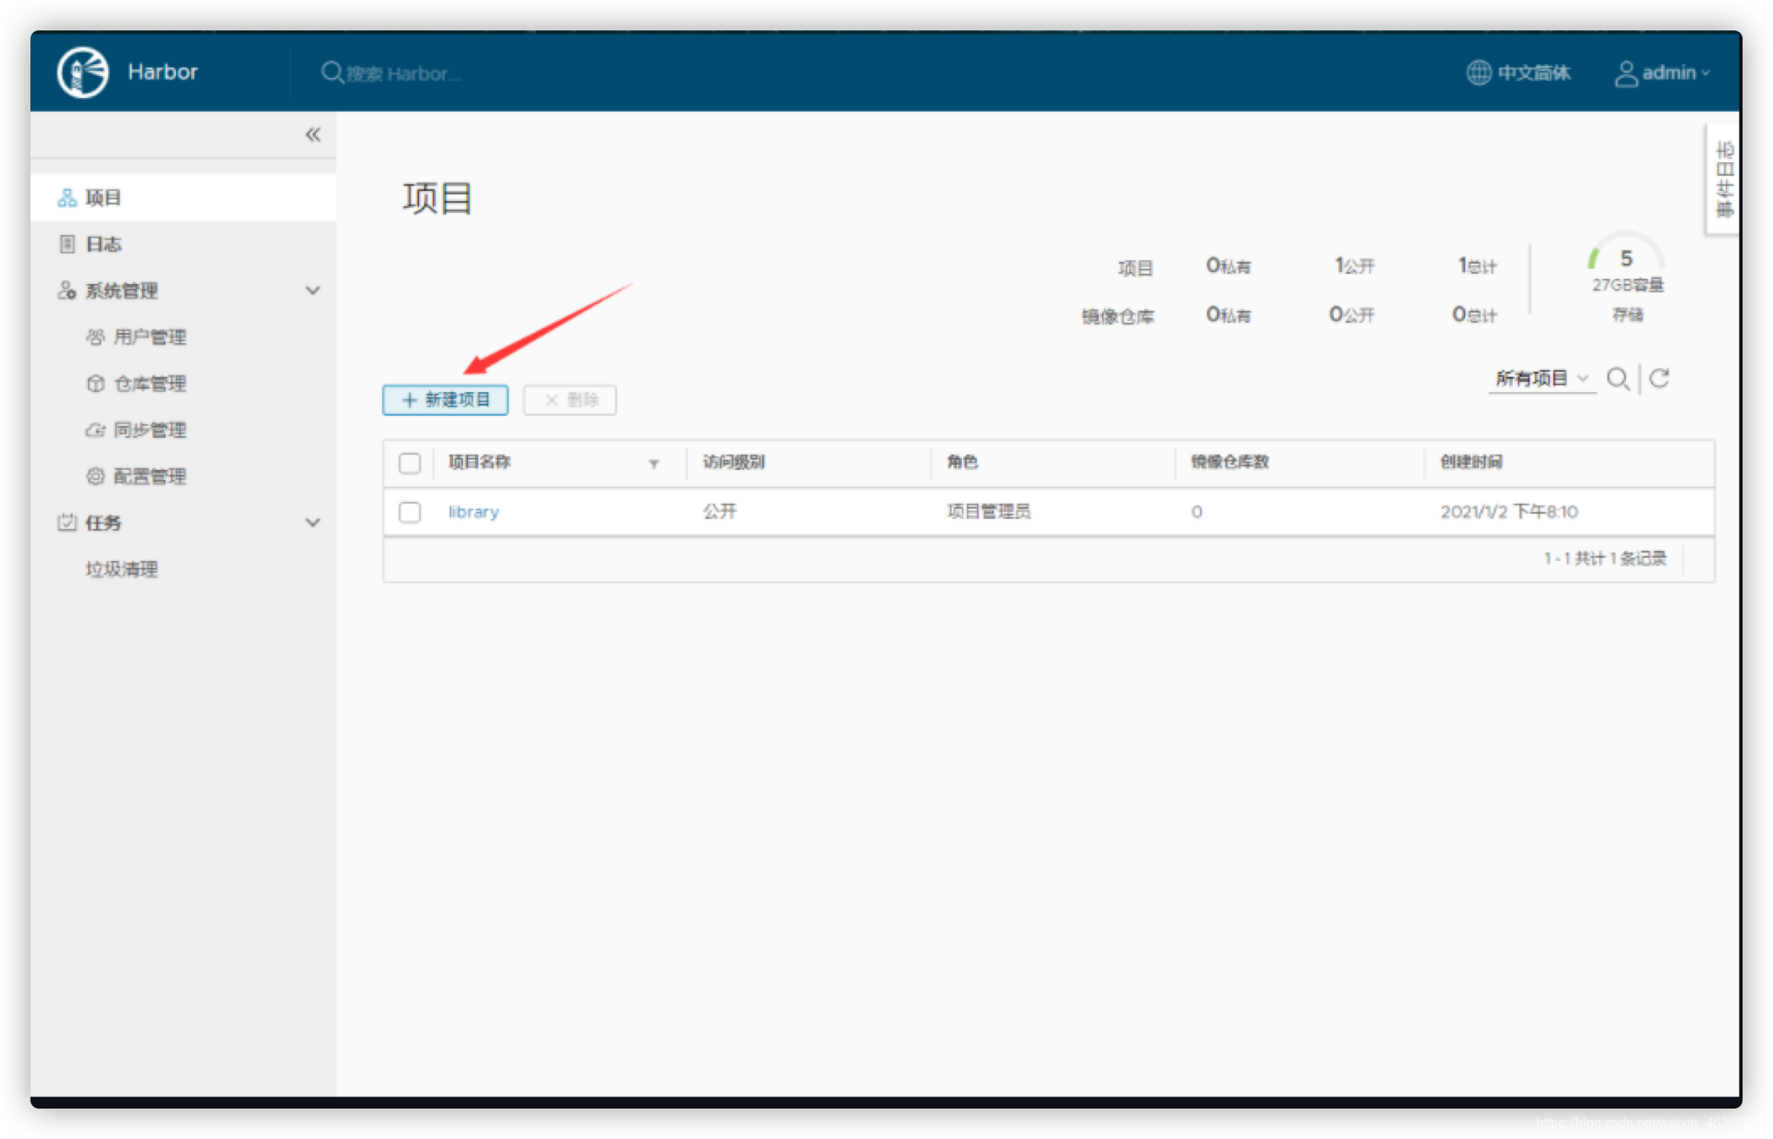Sort by 镜像仓库数 column header

(x=1230, y=462)
